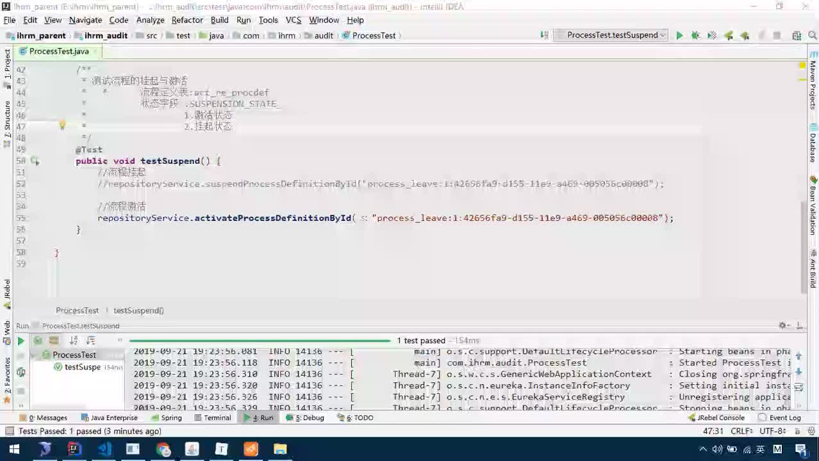Rerun tests with the Run panel play button
The width and height of the screenshot is (819, 461).
tap(21, 341)
